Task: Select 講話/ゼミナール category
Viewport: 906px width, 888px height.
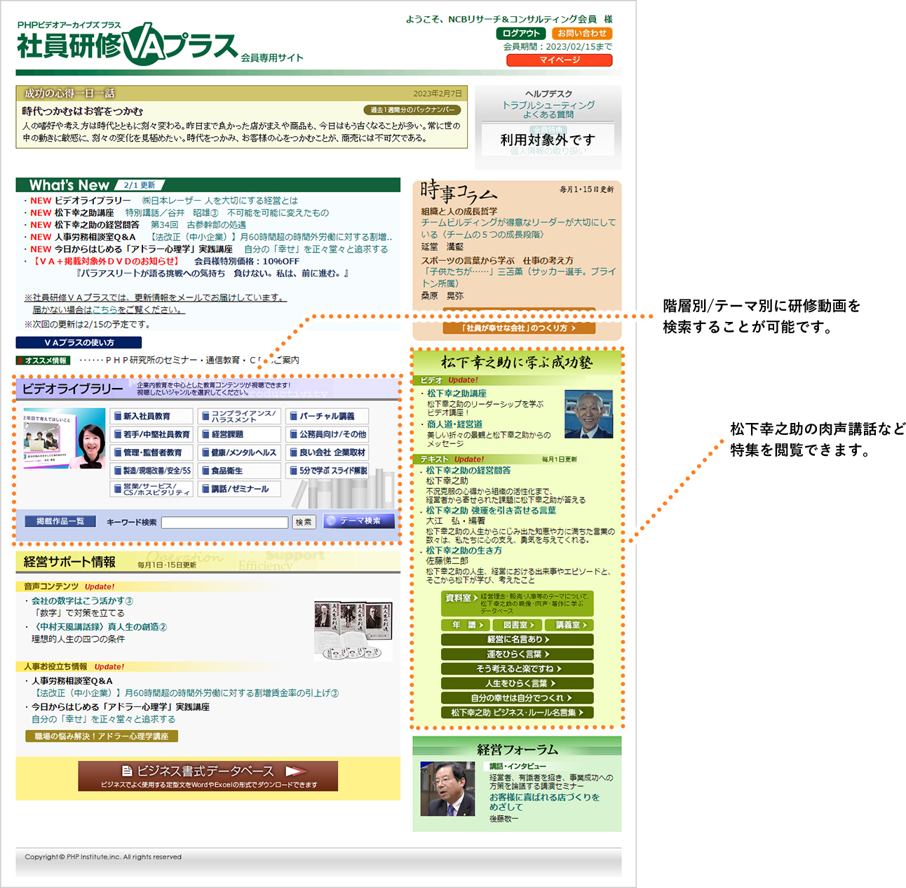Action: pyautogui.click(x=238, y=489)
